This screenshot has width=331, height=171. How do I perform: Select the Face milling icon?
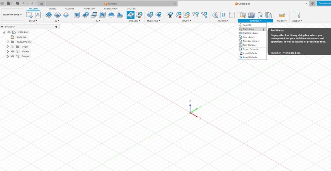(x=66, y=15)
